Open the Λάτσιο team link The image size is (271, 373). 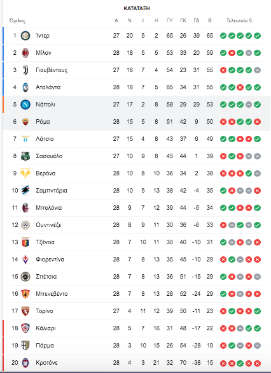45,139
